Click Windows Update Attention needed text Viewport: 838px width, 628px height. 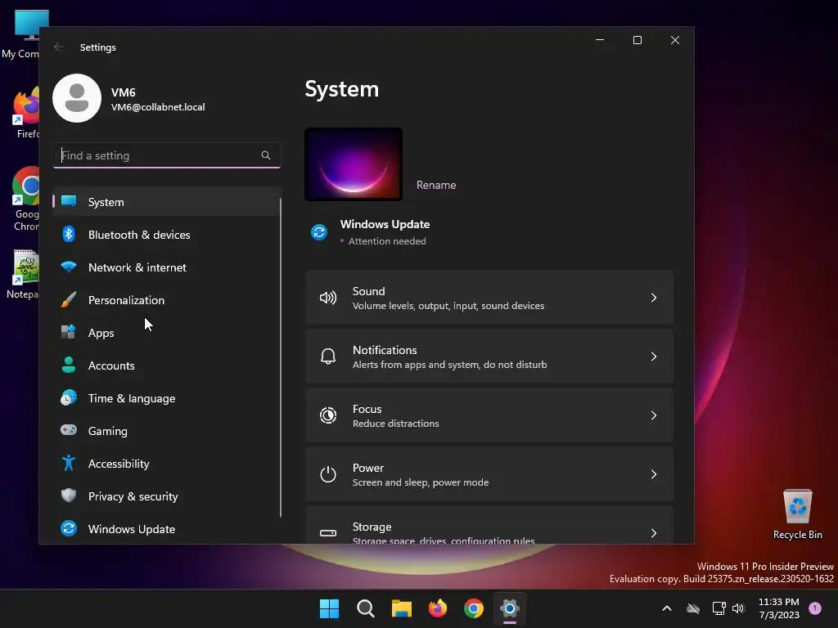tap(387, 241)
